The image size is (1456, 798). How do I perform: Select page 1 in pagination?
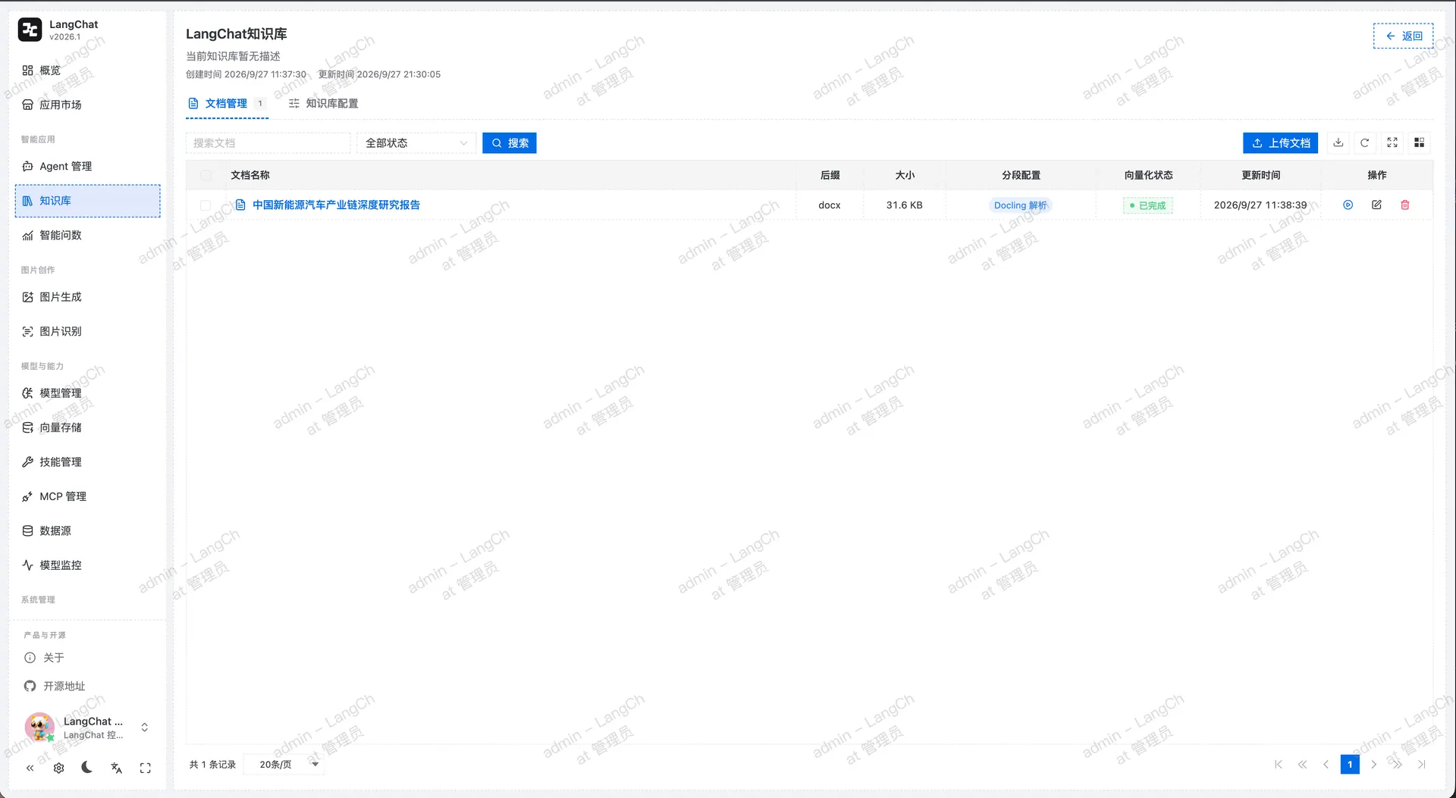(x=1350, y=765)
